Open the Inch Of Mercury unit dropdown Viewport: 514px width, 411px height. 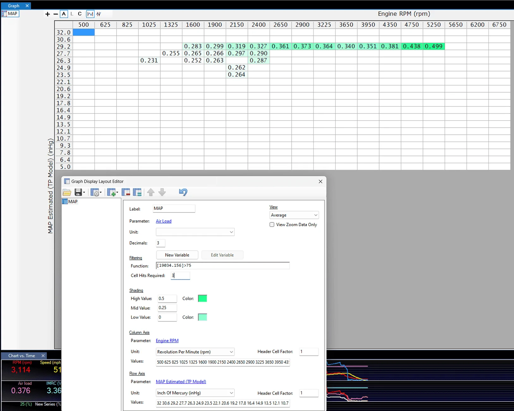pos(195,393)
